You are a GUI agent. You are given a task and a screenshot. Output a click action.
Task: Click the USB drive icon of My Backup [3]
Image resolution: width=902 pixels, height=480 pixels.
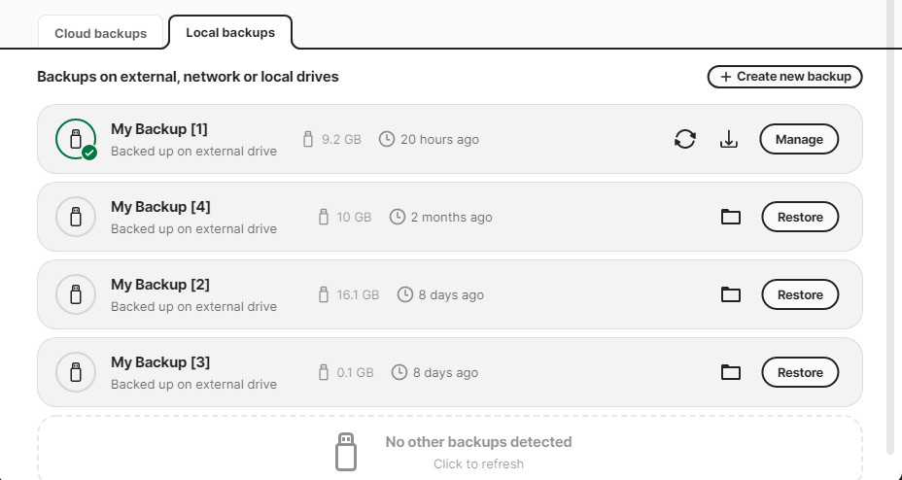coord(76,372)
